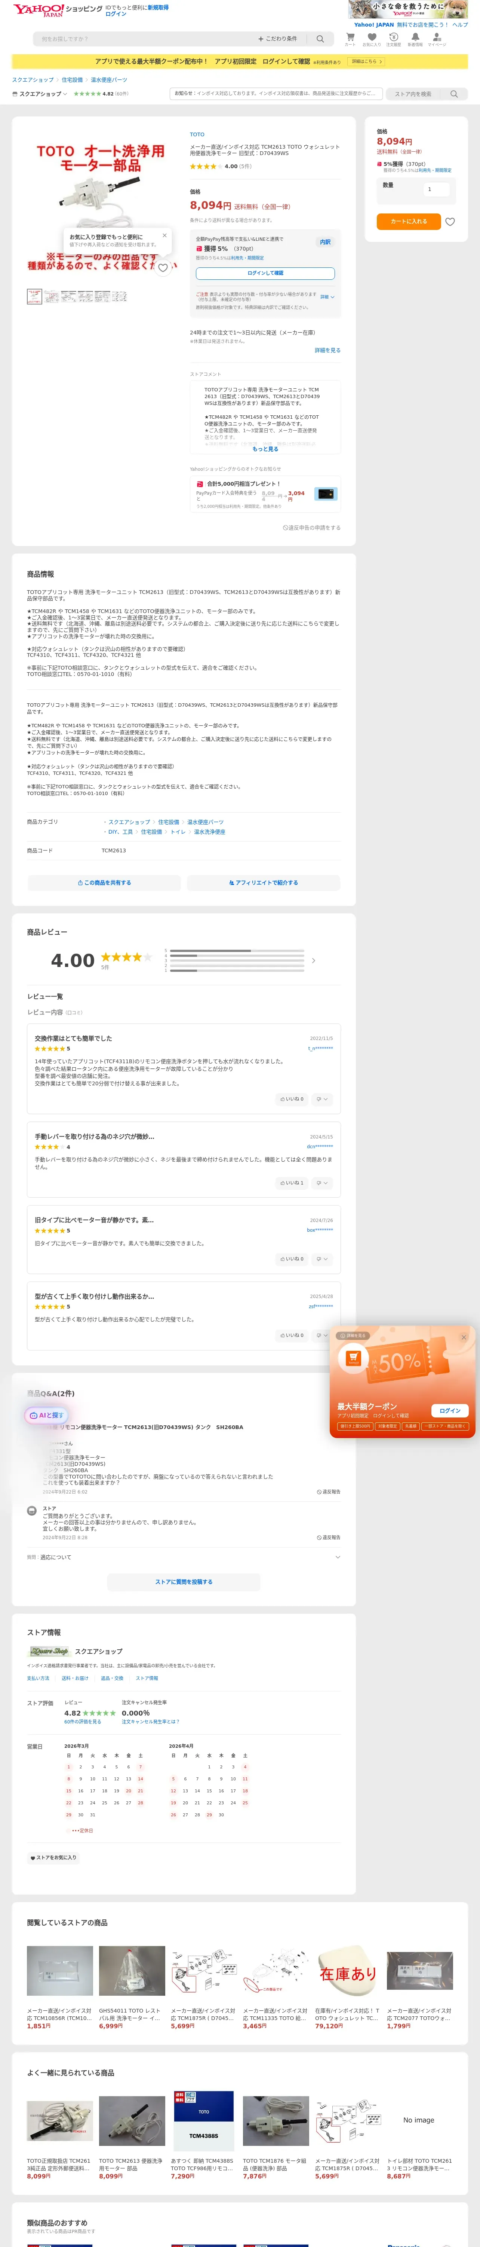Viewport: 480px width, 2247px height.
Task: Click アフィリエイトで紹介する button
Action: (263, 883)
